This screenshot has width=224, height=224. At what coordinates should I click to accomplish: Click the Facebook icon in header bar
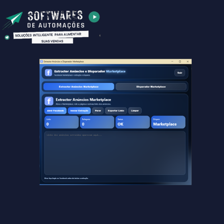point(48,73)
